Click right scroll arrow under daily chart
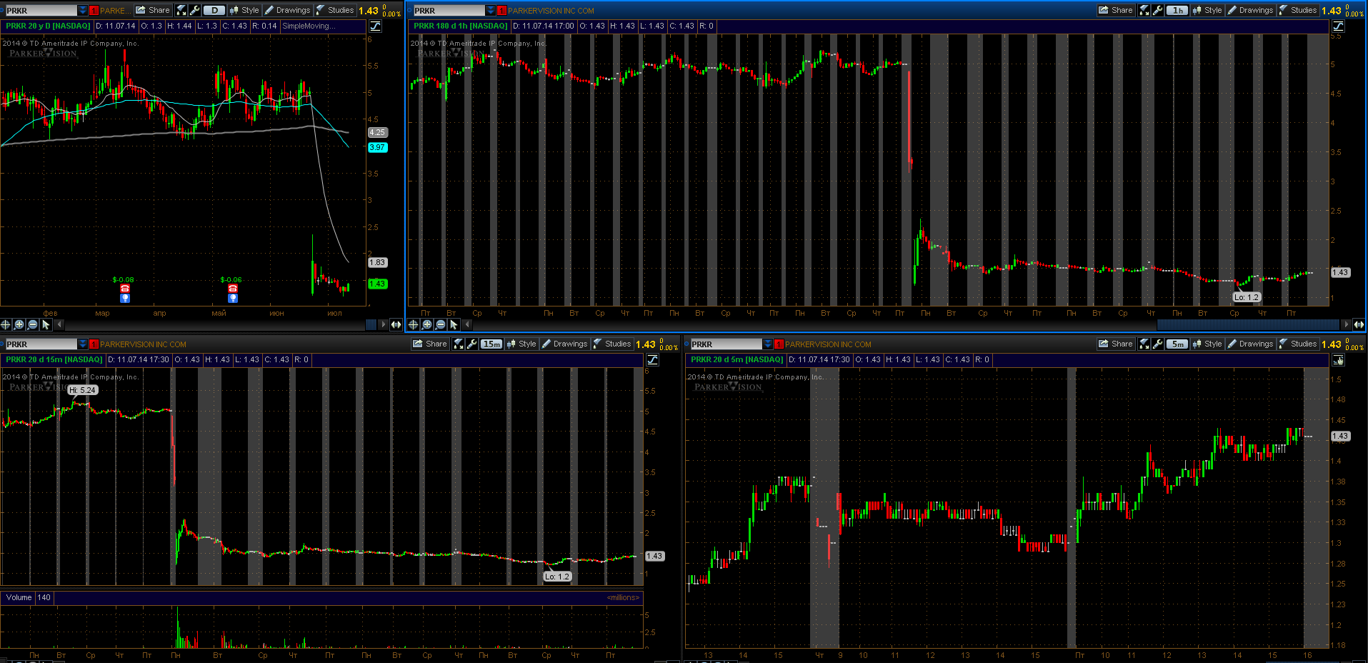The image size is (1368, 663). (384, 324)
